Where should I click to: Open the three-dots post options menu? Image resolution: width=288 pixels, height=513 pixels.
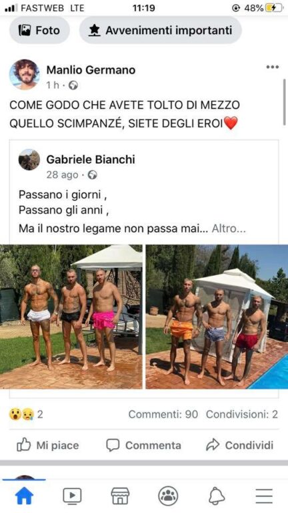click(272, 67)
